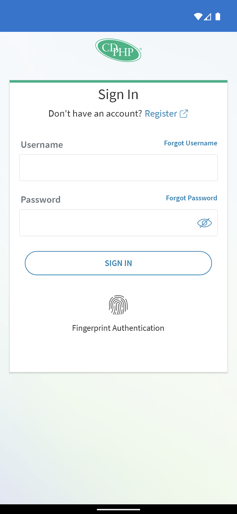Viewport: 237px width, 514px height.
Task: Click the green accent bar above Sign In
Action: click(x=118, y=81)
